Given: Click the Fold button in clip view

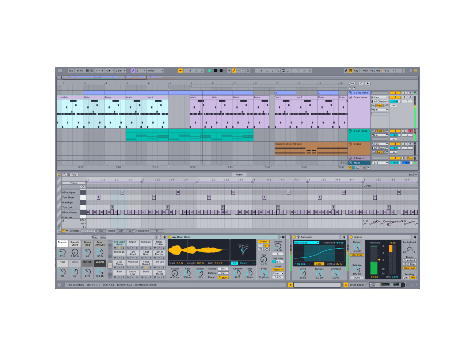Looking at the screenshot, I should (74, 174).
